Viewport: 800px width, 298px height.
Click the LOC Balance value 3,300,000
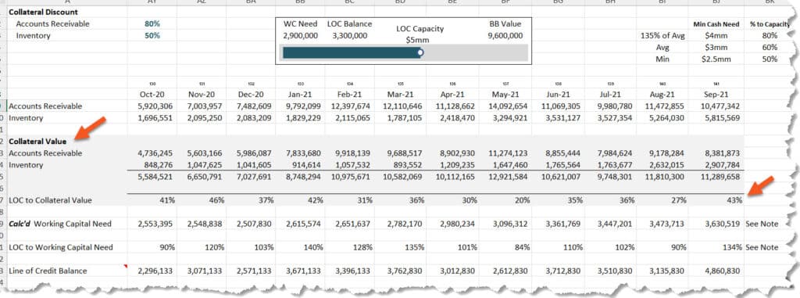pos(349,36)
